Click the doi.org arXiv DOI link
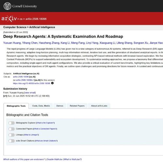Image resolution: width=163 pixels, height=163 pixels. click(x=32, y=83)
